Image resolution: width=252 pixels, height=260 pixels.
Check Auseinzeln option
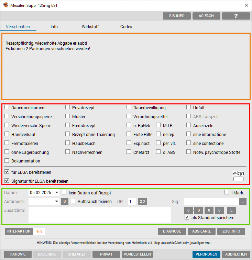[x=189, y=125]
